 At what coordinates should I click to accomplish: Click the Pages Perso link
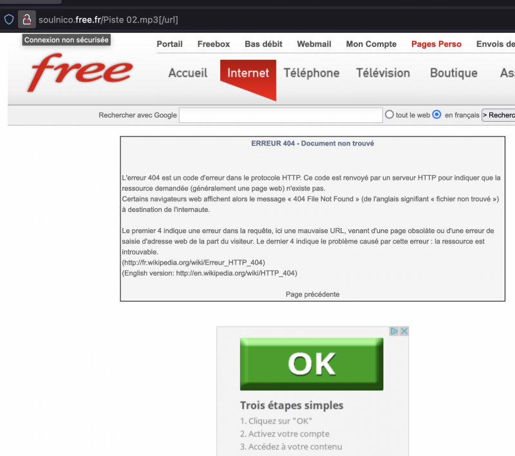click(436, 44)
